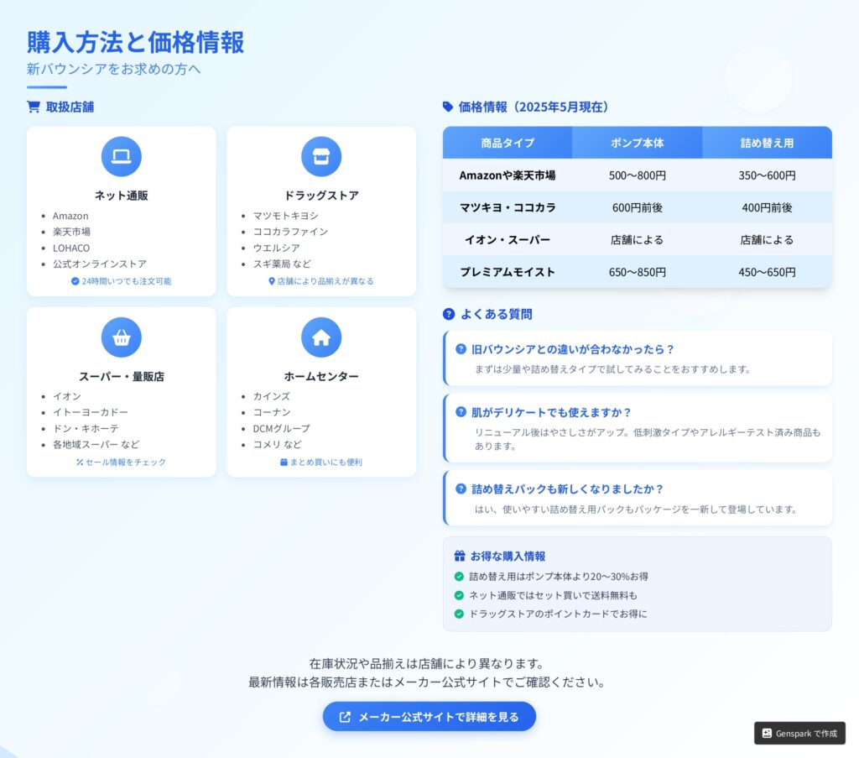The width and height of the screenshot is (859, 758).
Task: Click the プレミアムモイスト row label
Action: 508,272
